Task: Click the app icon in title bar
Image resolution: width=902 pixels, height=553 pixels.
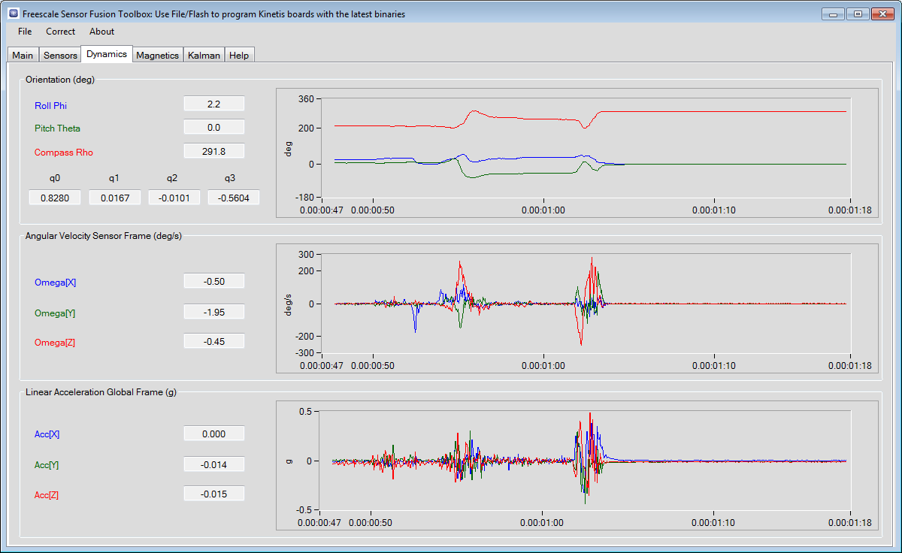Action: coord(13,14)
